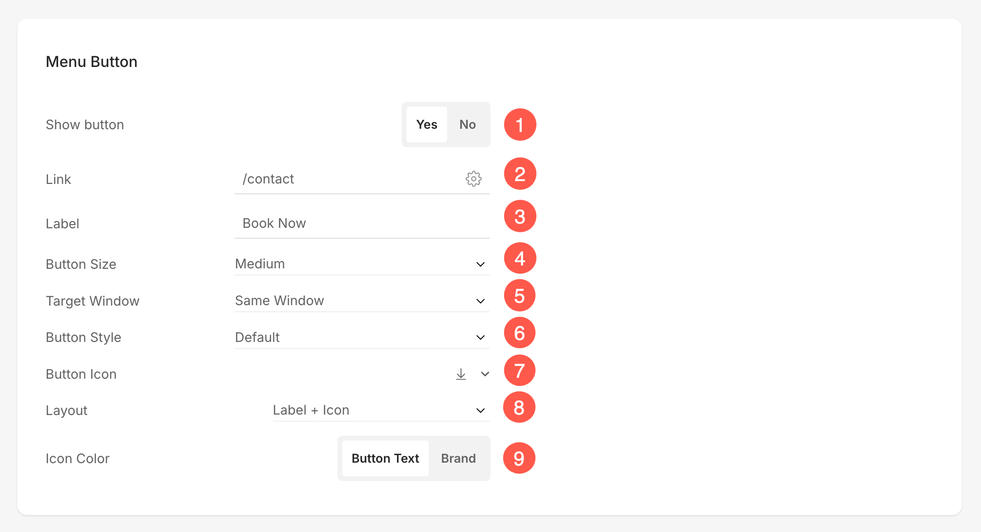Click the Label field reading Book Now
This screenshot has height=532, width=981.
coord(362,224)
